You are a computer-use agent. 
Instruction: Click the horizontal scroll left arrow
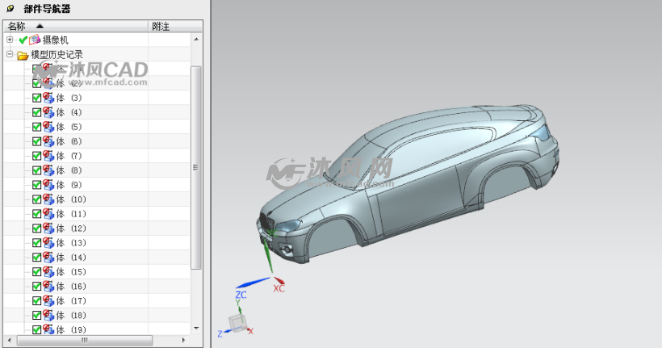click(10, 340)
